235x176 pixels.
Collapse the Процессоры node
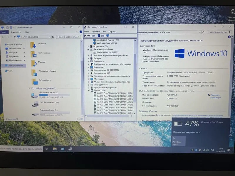pyautogui.click(x=89, y=90)
